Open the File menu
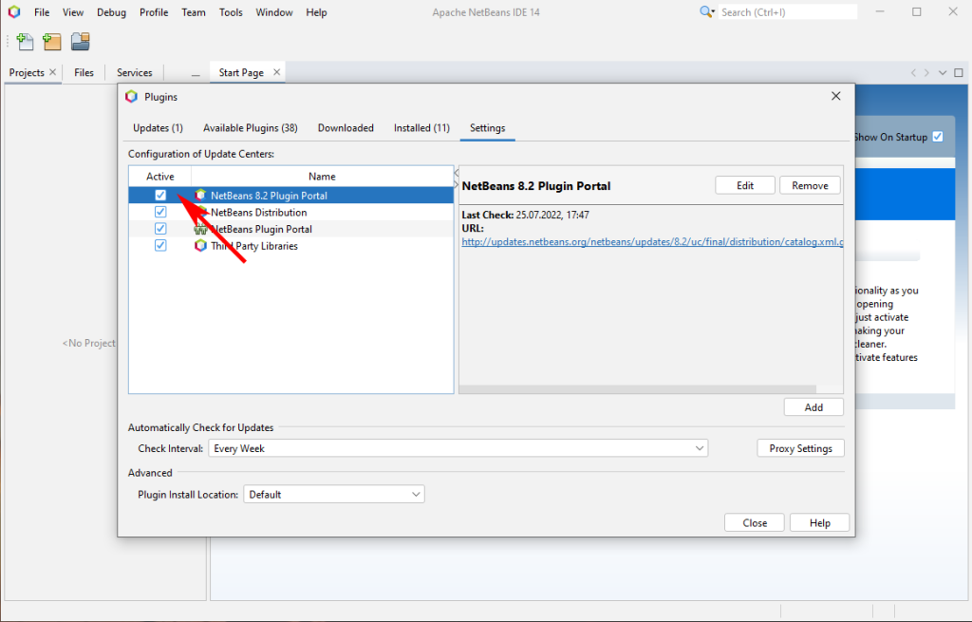972x622 pixels. (42, 12)
